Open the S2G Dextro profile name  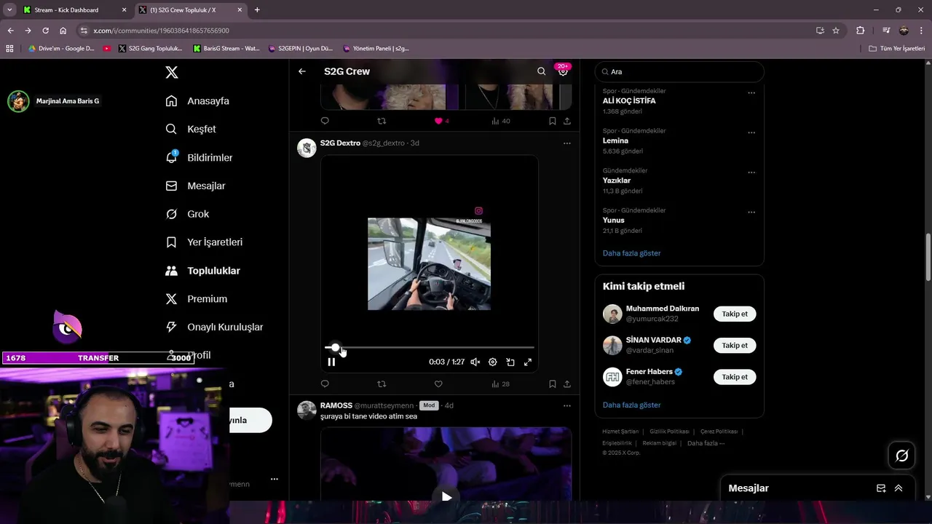[340, 143]
